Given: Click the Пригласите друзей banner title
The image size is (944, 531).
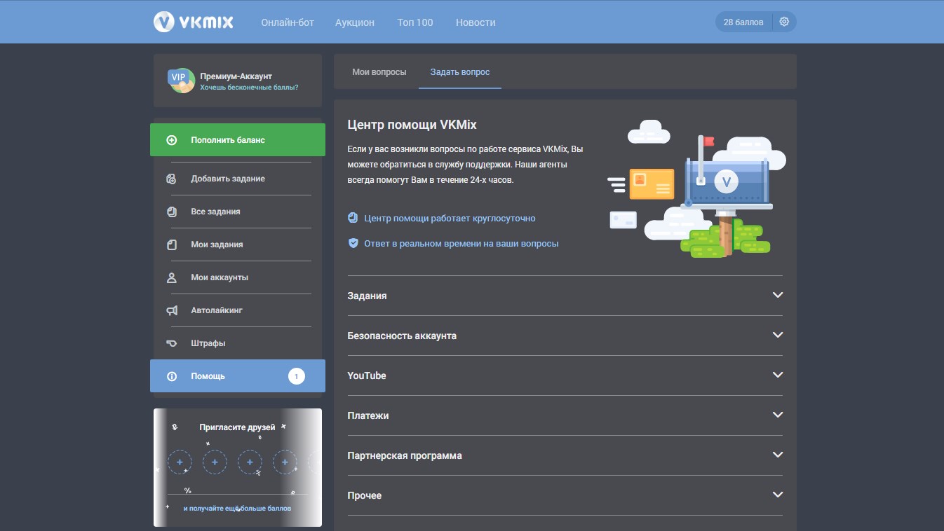Looking at the screenshot, I should tap(237, 427).
